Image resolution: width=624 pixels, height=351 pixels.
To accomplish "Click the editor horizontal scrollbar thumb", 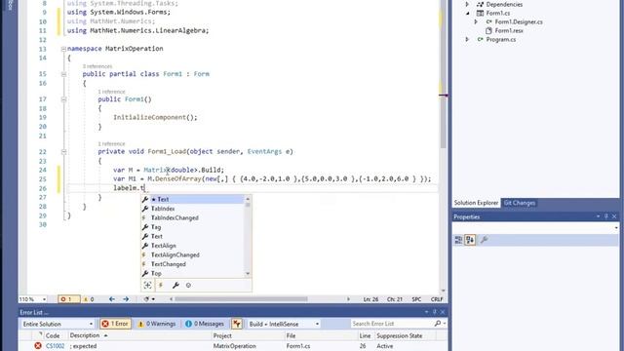I will 241,299.
